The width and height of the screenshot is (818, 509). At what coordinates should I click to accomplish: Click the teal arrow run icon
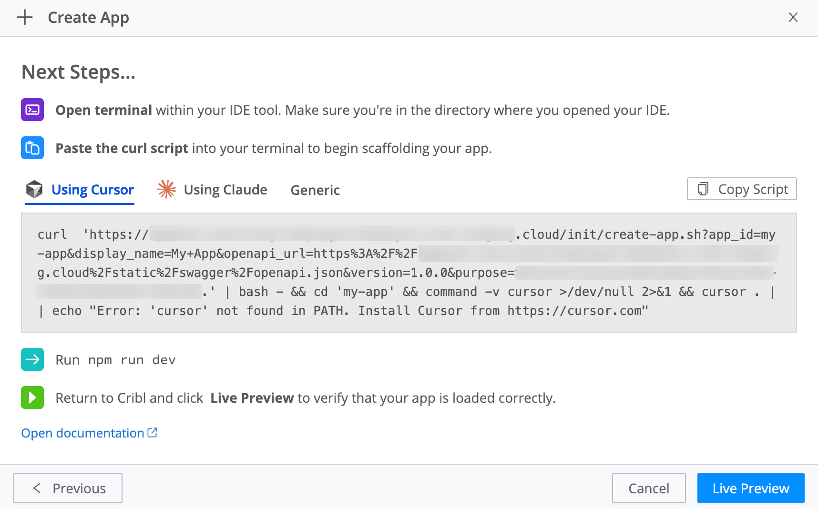tap(32, 359)
